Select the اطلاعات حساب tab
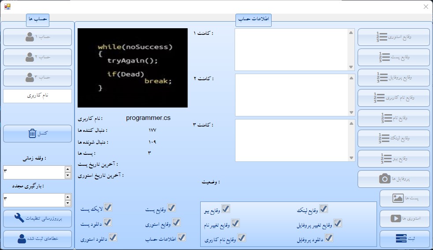Screen dimensions: 433x250 coord(254,20)
